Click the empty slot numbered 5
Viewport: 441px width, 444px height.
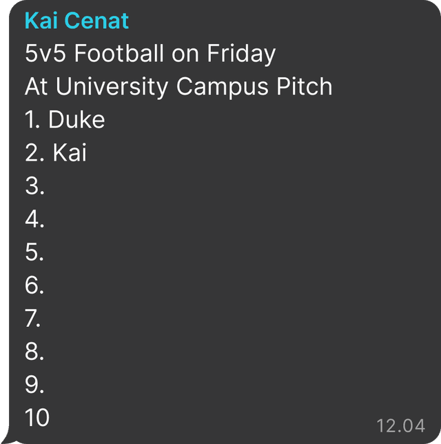[34, 252]
